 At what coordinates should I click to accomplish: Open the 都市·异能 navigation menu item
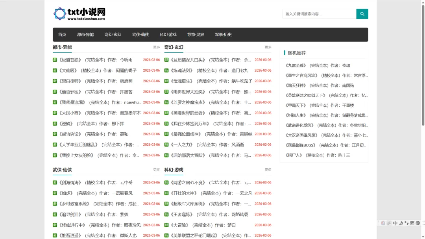coord(85,35)
